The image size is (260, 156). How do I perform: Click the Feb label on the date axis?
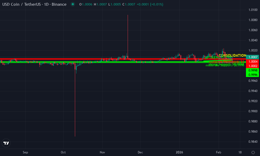pyautogui.click(x=218, y=152)
